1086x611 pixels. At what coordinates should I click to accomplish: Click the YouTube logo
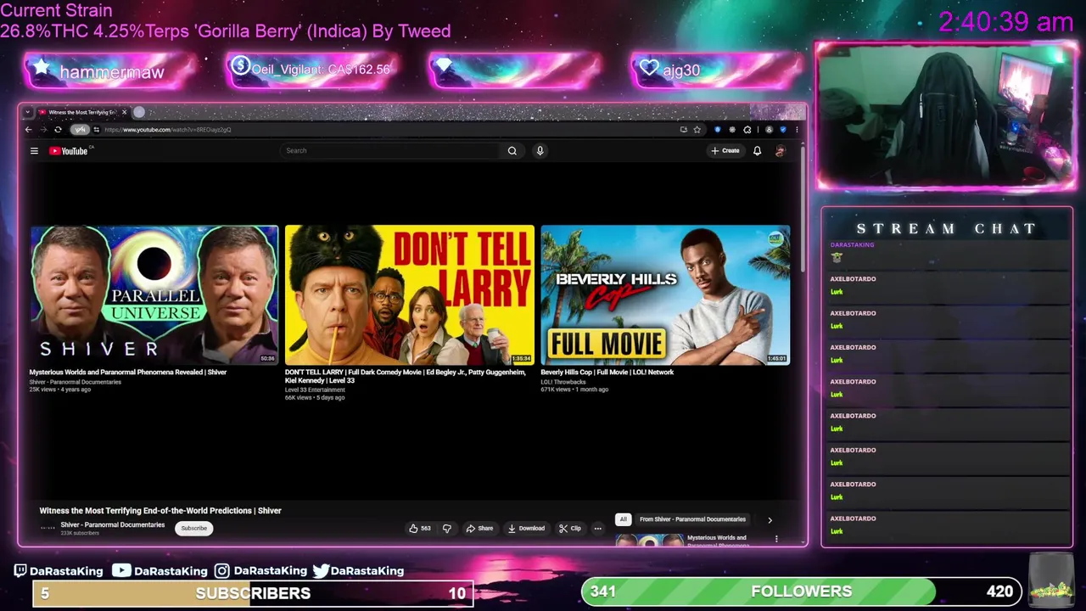pos(70,151)
